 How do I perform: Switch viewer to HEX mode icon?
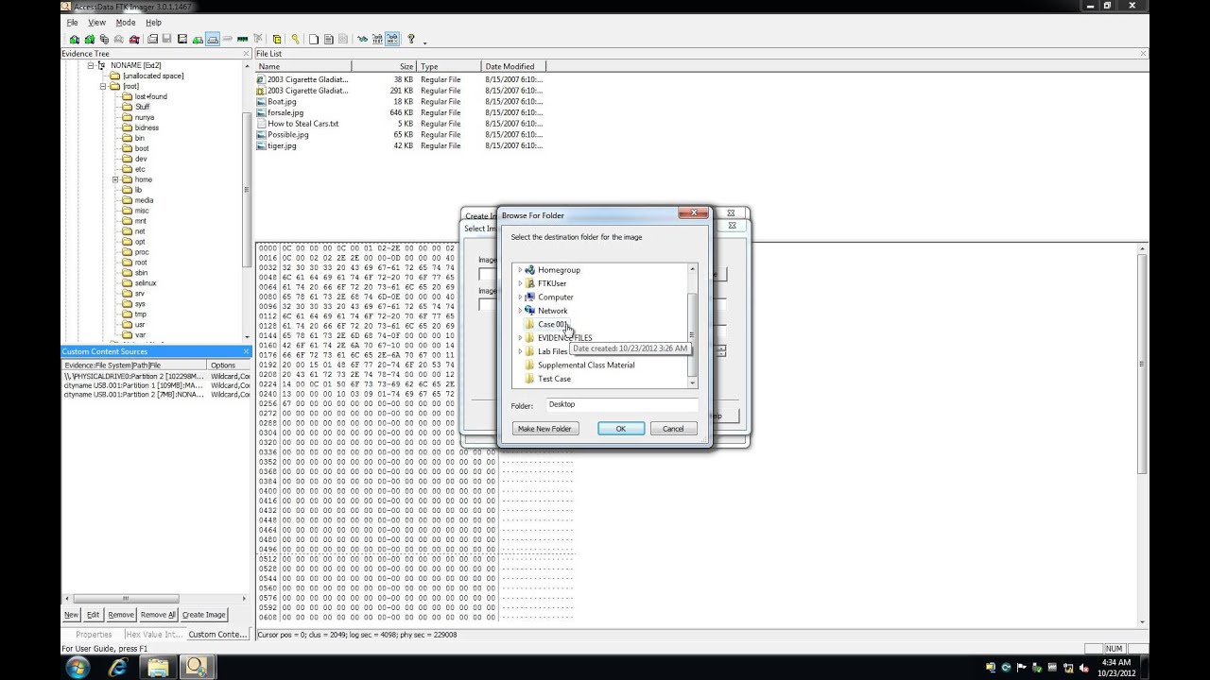(x=392, y=40)
